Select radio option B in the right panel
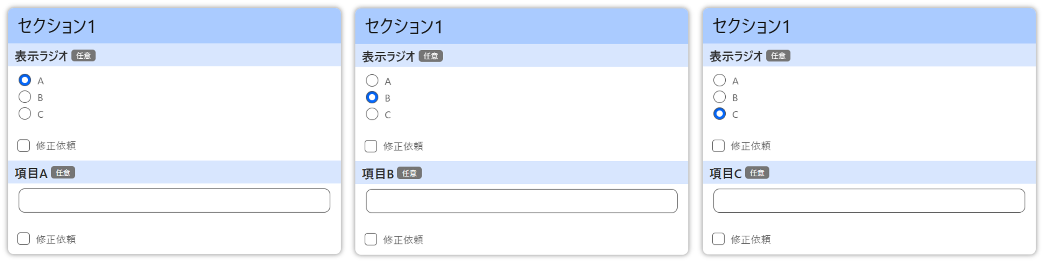The width and height of the screenshot is (1042, 264). [x=719, y=97]
